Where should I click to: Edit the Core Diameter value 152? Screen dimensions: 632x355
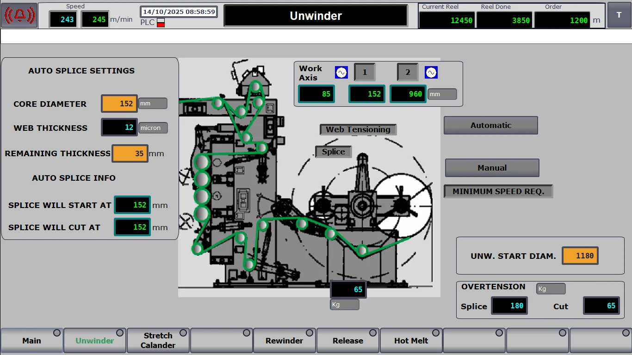point(119,104)
